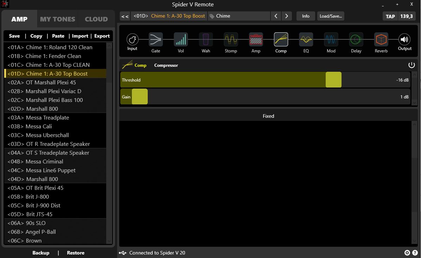Click the Fixed section header

[268, 116]
